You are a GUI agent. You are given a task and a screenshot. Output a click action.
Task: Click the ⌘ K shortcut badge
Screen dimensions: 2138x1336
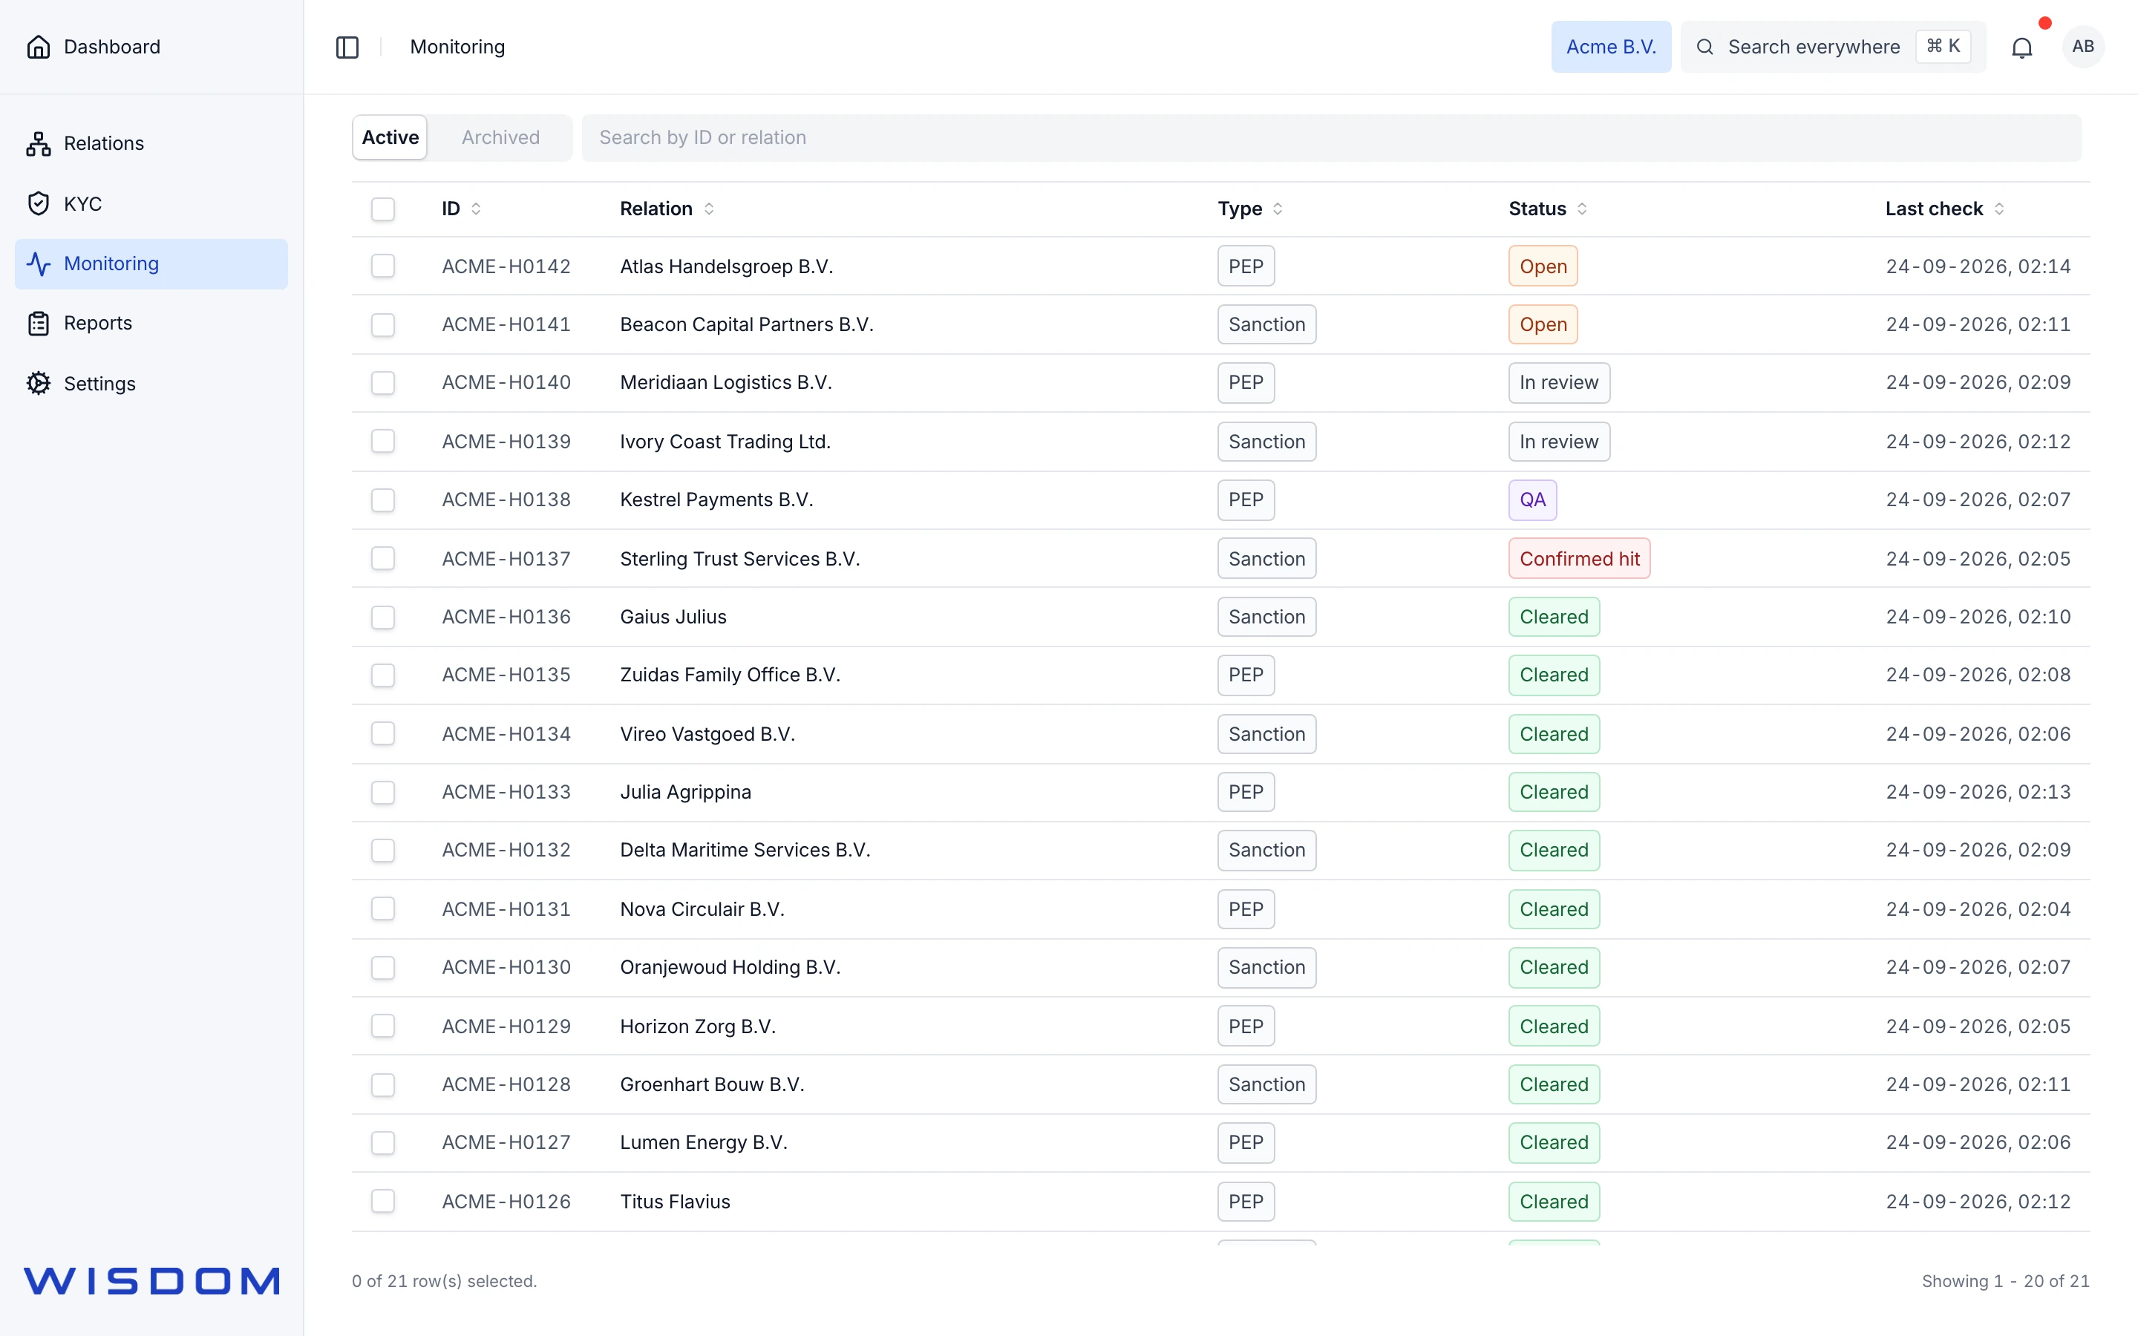click(1943, 46)
